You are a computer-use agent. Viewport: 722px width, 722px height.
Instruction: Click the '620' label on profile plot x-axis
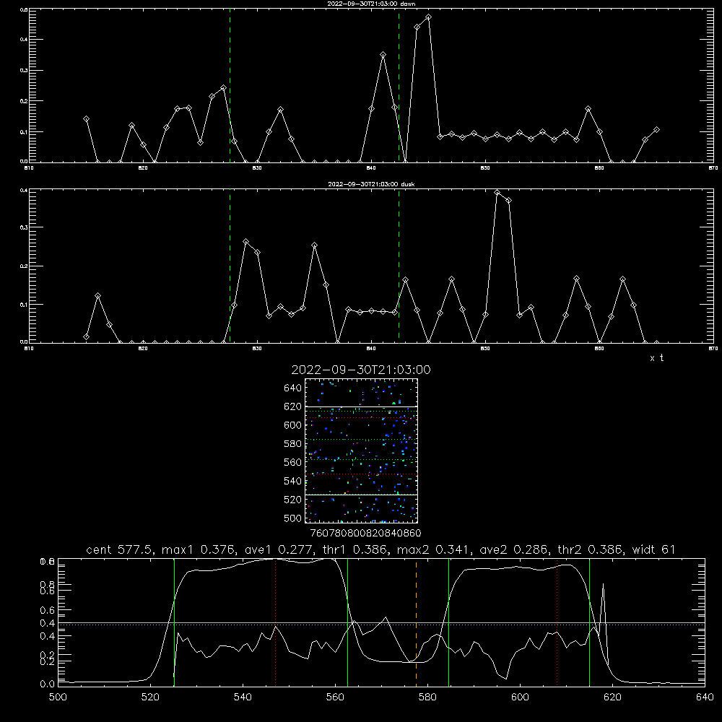(x=613, y=697)
